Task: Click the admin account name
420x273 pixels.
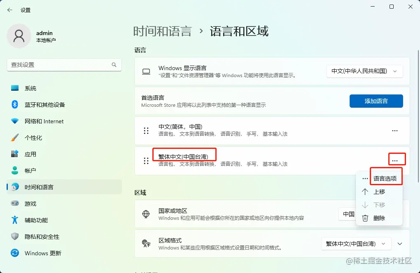Action: (44, 33)
